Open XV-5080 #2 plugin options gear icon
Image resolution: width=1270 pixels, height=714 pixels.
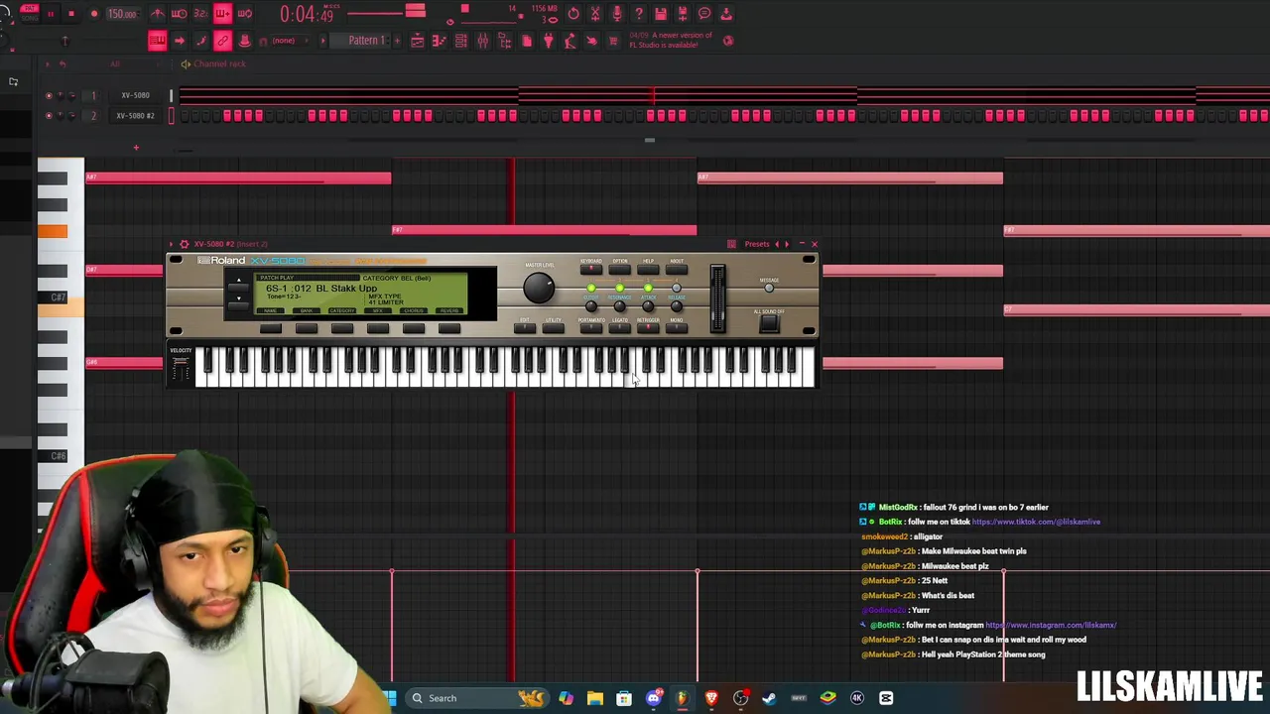184,244
